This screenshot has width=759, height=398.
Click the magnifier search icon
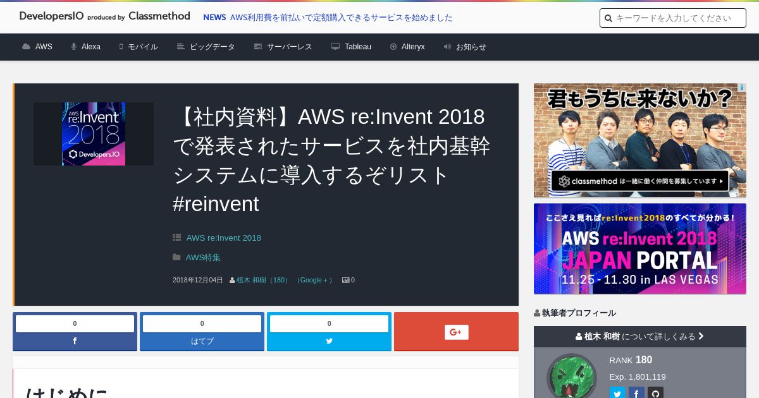(608, 18)
